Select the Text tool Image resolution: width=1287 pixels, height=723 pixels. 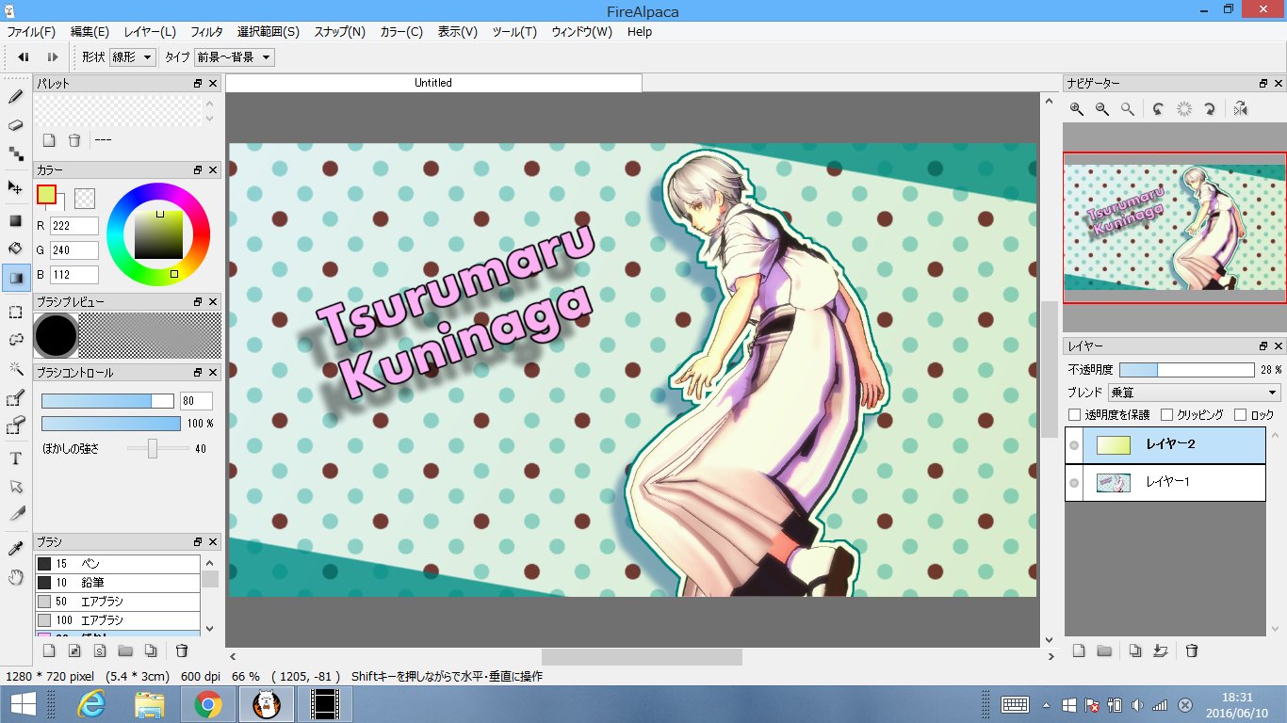point(15,458)
